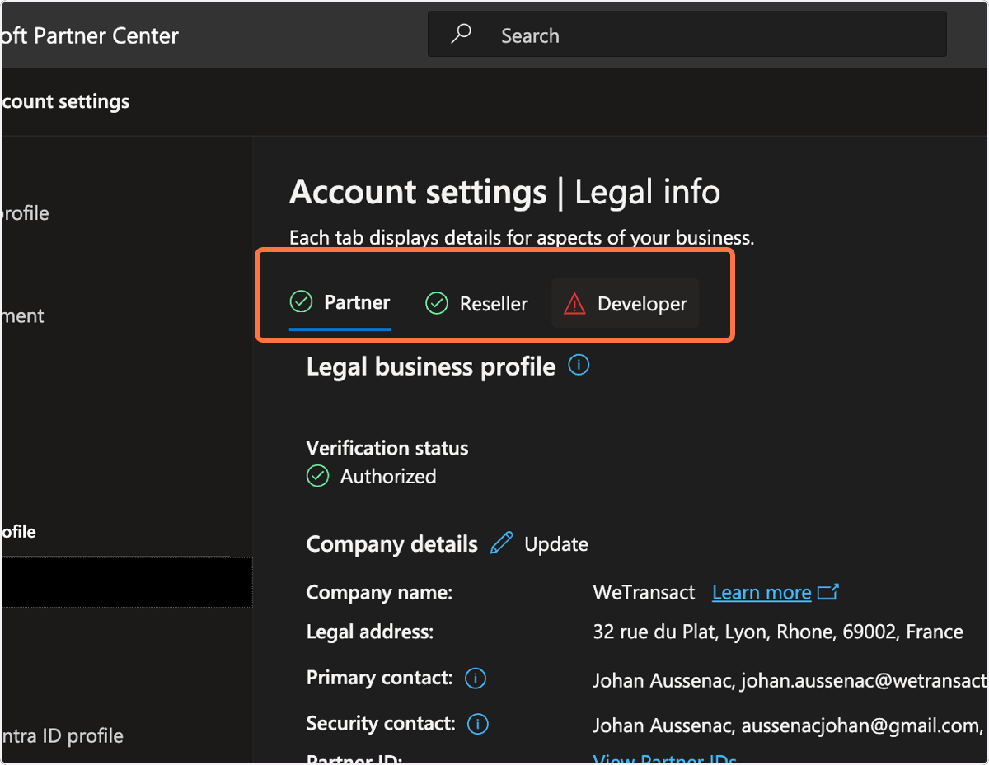
Task: Click the Authorized verification status text
Action: (388, 476)
